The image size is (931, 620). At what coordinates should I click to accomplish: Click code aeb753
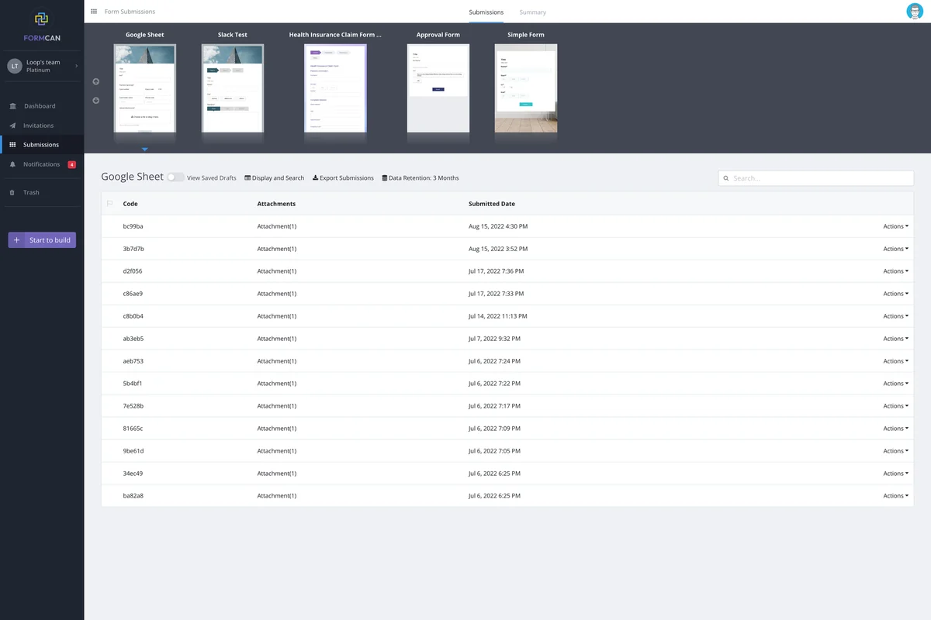coord(133,361)
